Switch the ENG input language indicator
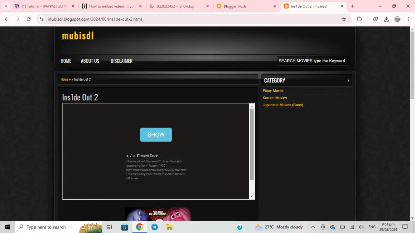 (x=372, y=227)
